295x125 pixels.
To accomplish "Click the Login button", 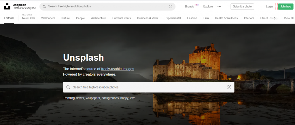I will pyautogui.click(x=269, y=6).
